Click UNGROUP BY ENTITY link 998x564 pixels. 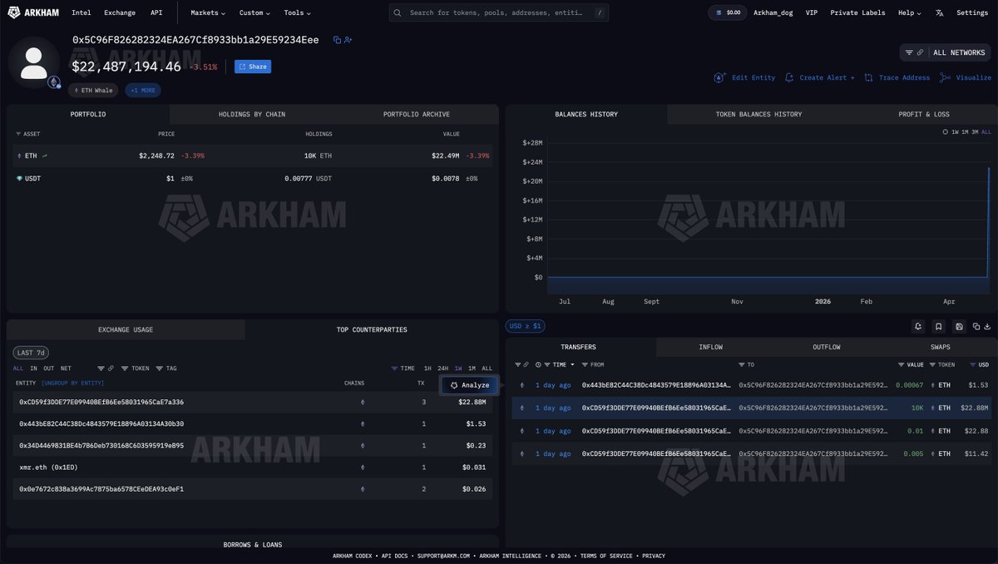72,383
